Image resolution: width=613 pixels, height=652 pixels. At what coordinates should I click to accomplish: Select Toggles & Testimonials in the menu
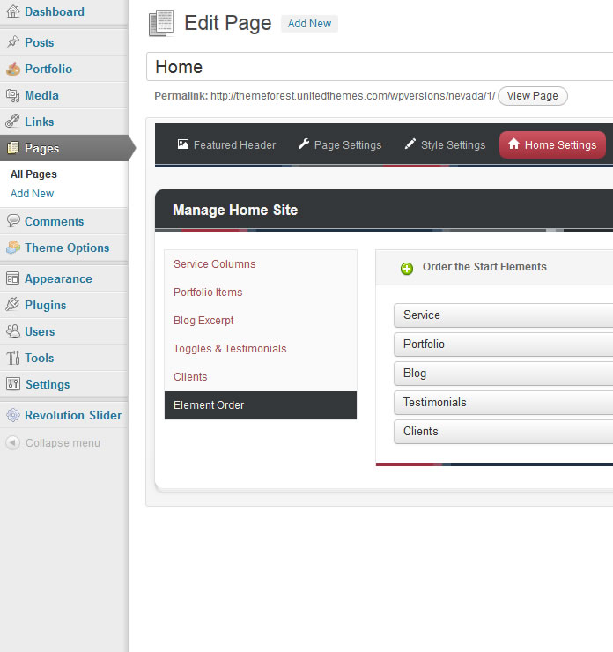click(x=230, y=349)
